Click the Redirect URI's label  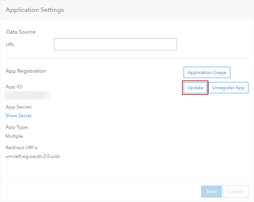coord(22,147)
